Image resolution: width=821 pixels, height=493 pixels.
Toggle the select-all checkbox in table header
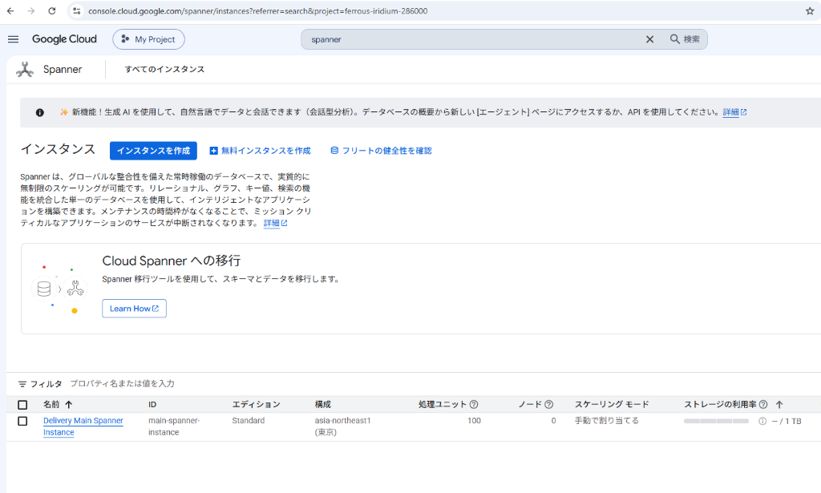pyautogui.click(x=22, y=405)
